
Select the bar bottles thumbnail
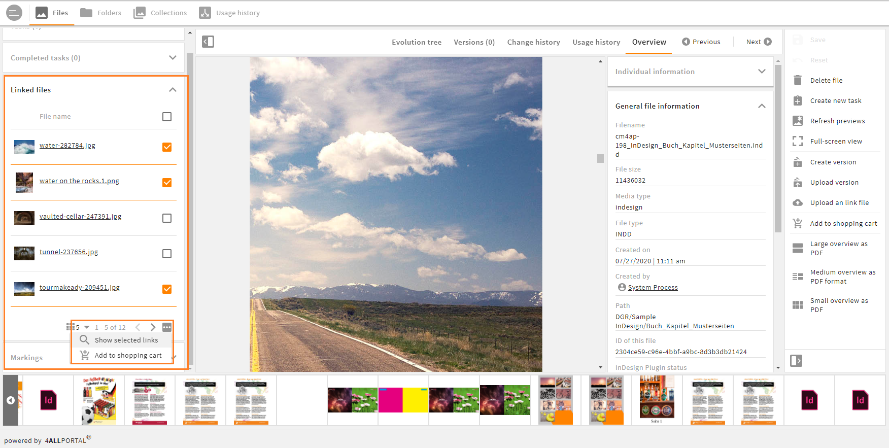click(657, 400)
